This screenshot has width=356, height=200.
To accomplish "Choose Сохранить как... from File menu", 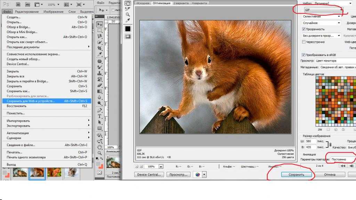I will coord(47,91).
